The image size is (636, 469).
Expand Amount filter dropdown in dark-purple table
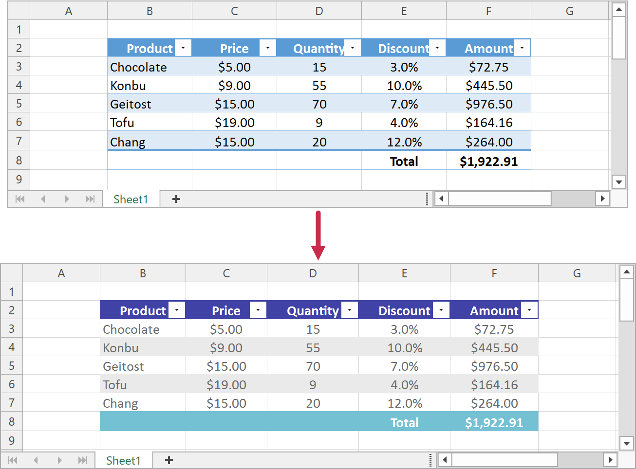click(x=529, y=310)
